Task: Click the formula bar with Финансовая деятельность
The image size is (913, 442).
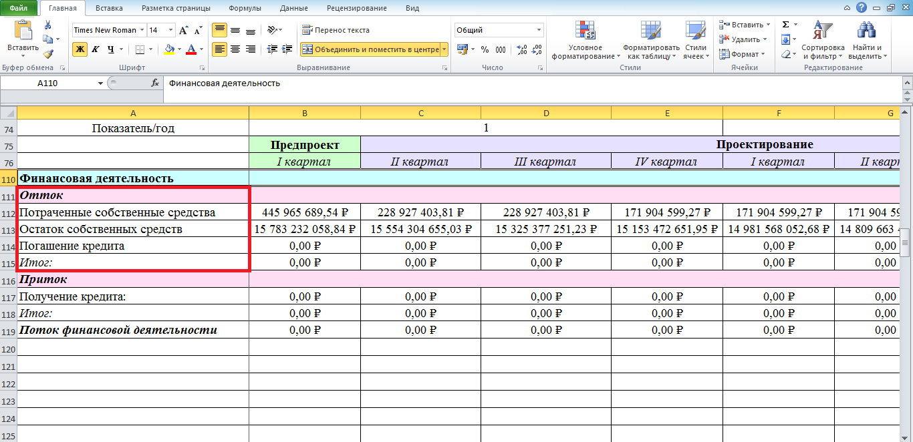Action: 533,83
